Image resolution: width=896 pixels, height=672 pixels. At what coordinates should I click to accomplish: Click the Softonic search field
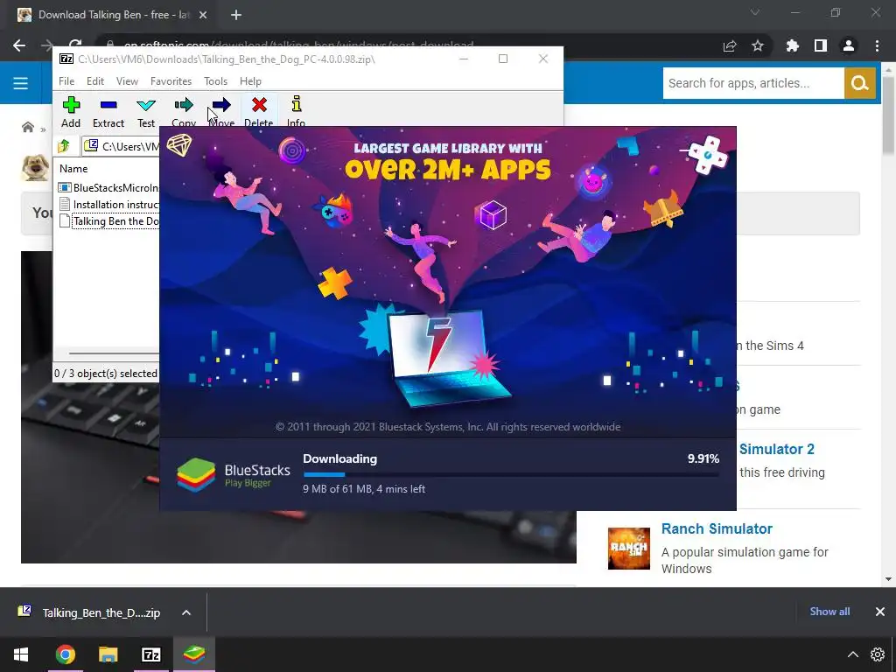point(753,83)
